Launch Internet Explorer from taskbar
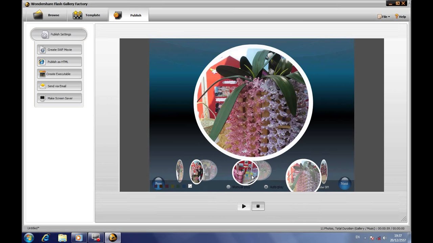Screen dimensions: 433x243 [x=46, y=238]
